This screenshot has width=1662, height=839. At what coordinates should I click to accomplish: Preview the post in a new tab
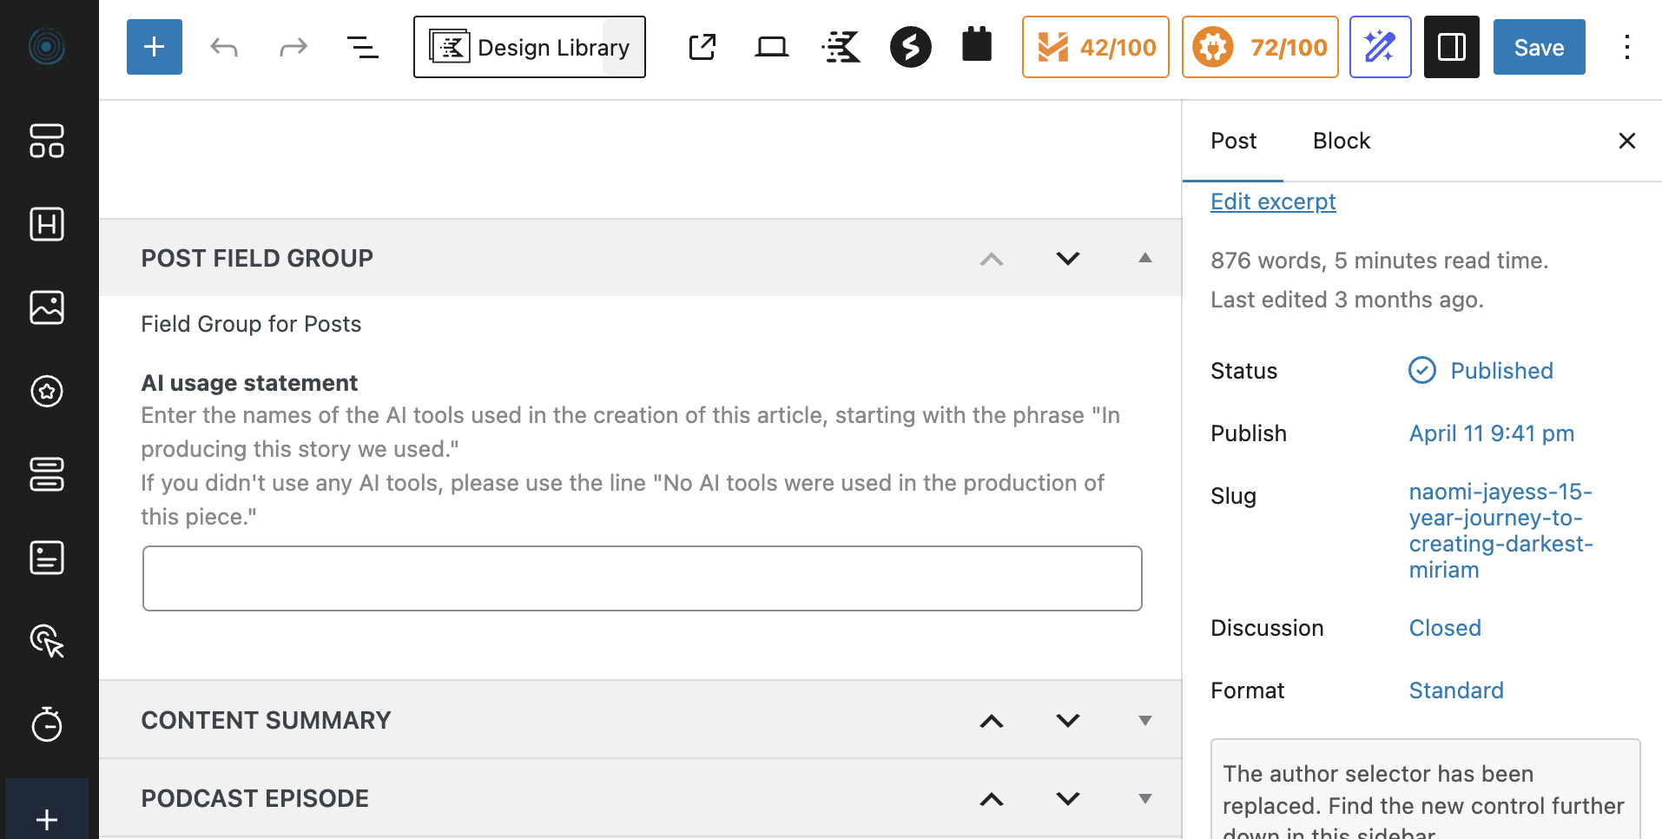point(702,47)
